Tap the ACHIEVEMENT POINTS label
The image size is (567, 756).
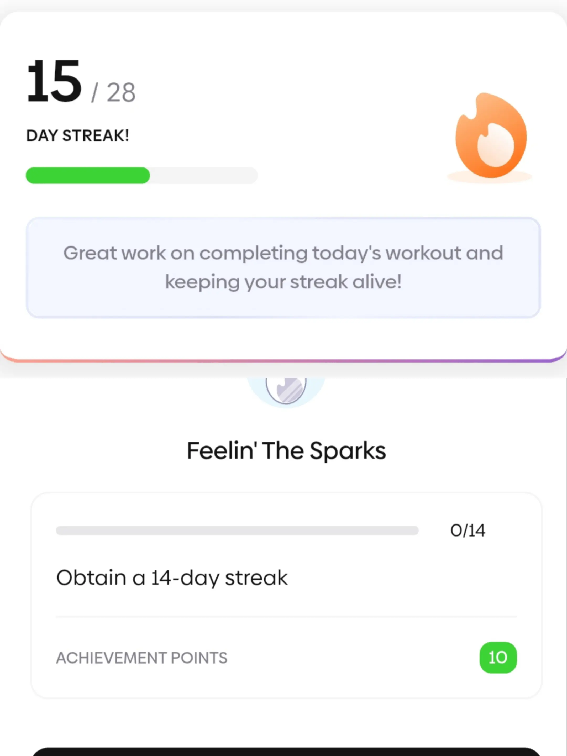click(141, 658)
